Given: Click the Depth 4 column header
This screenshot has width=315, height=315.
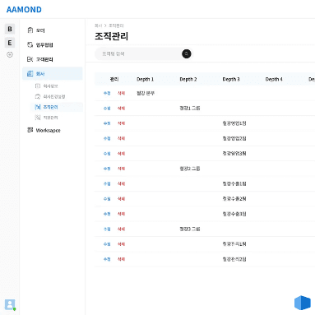Looking at the screenshot, I should pos(274,79).
